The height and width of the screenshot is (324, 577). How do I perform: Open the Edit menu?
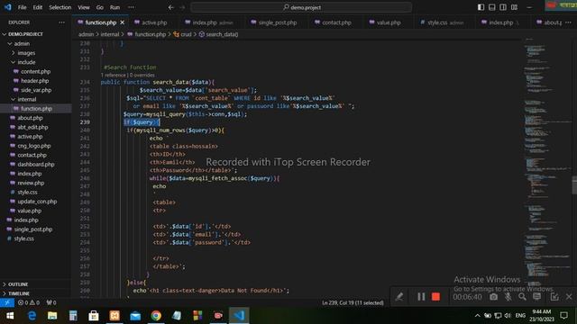(38, 7)
